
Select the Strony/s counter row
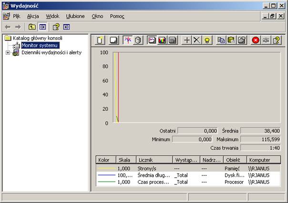point(188,168)
